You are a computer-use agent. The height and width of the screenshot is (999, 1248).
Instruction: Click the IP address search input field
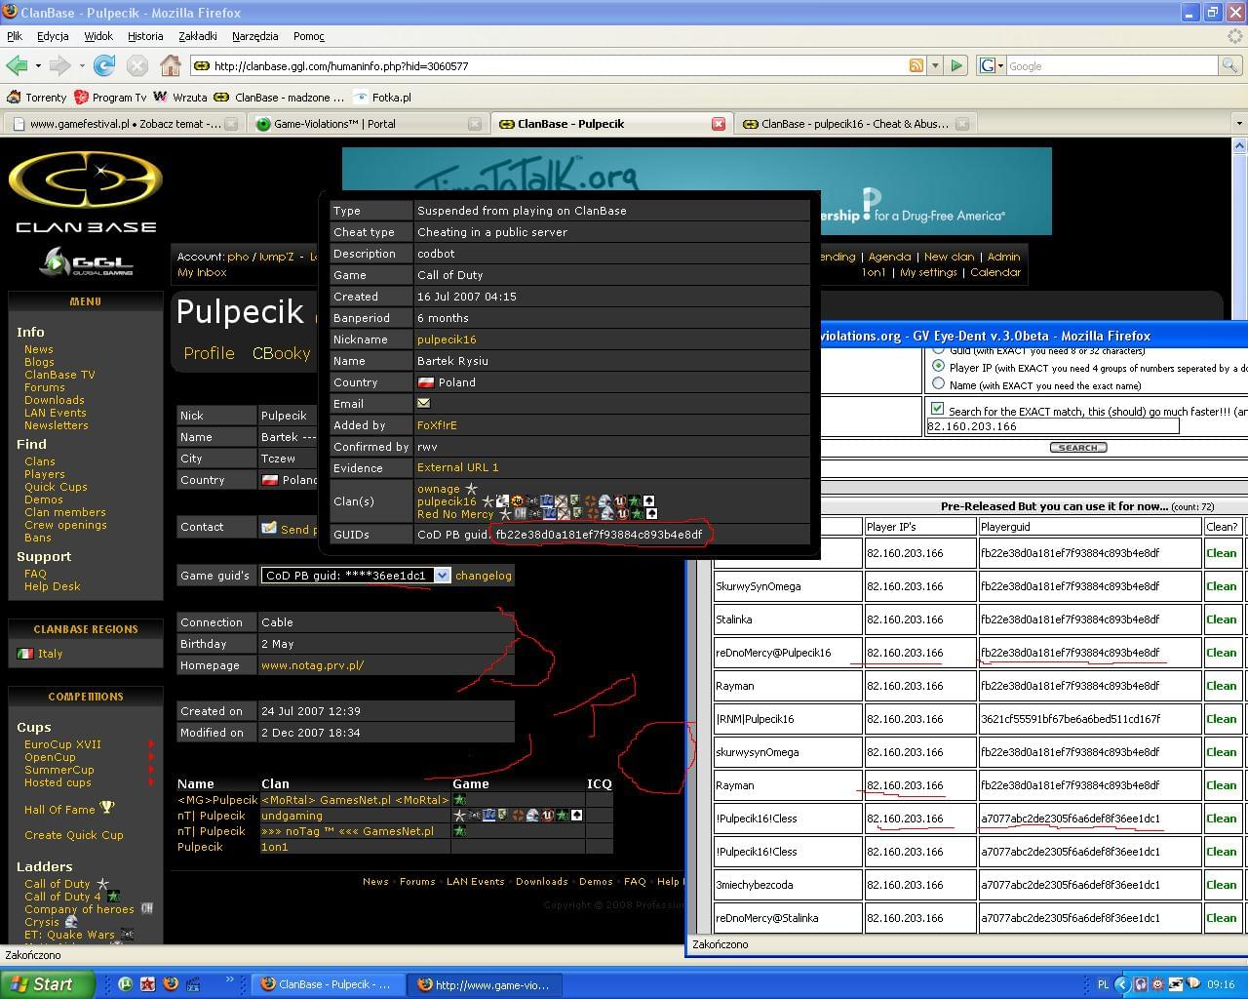[1051, 426]
